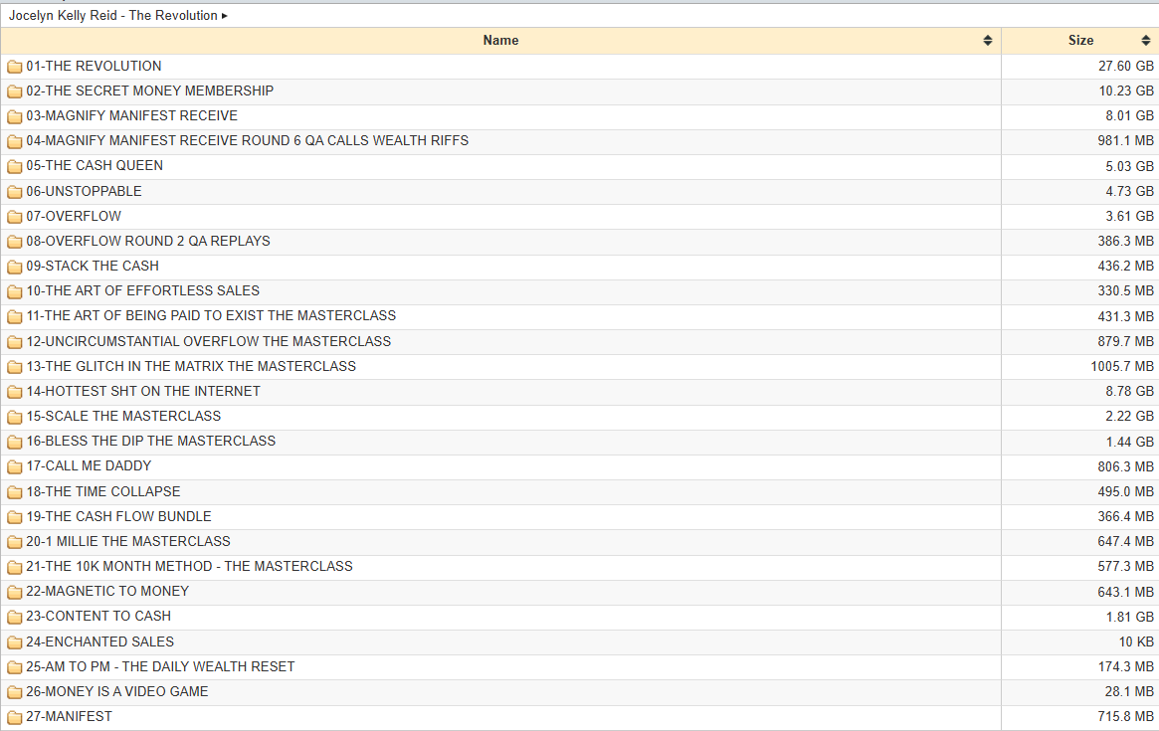This screenshot has width=1159, height=731.
Task: Sort by Name using header arrows
Action: click(988, 41)
